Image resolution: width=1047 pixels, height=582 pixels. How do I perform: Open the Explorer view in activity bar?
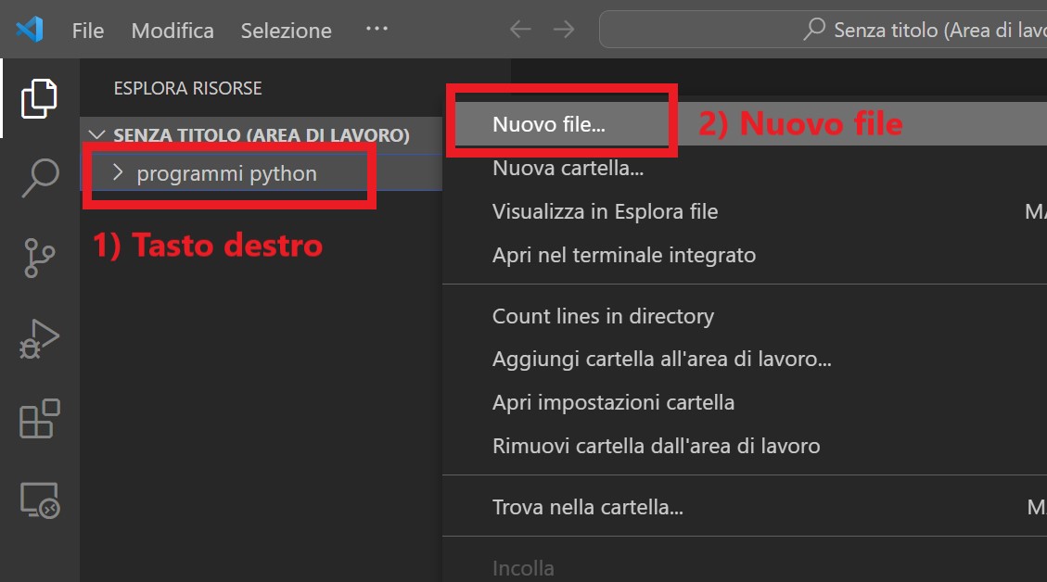(x=39, y=98)
